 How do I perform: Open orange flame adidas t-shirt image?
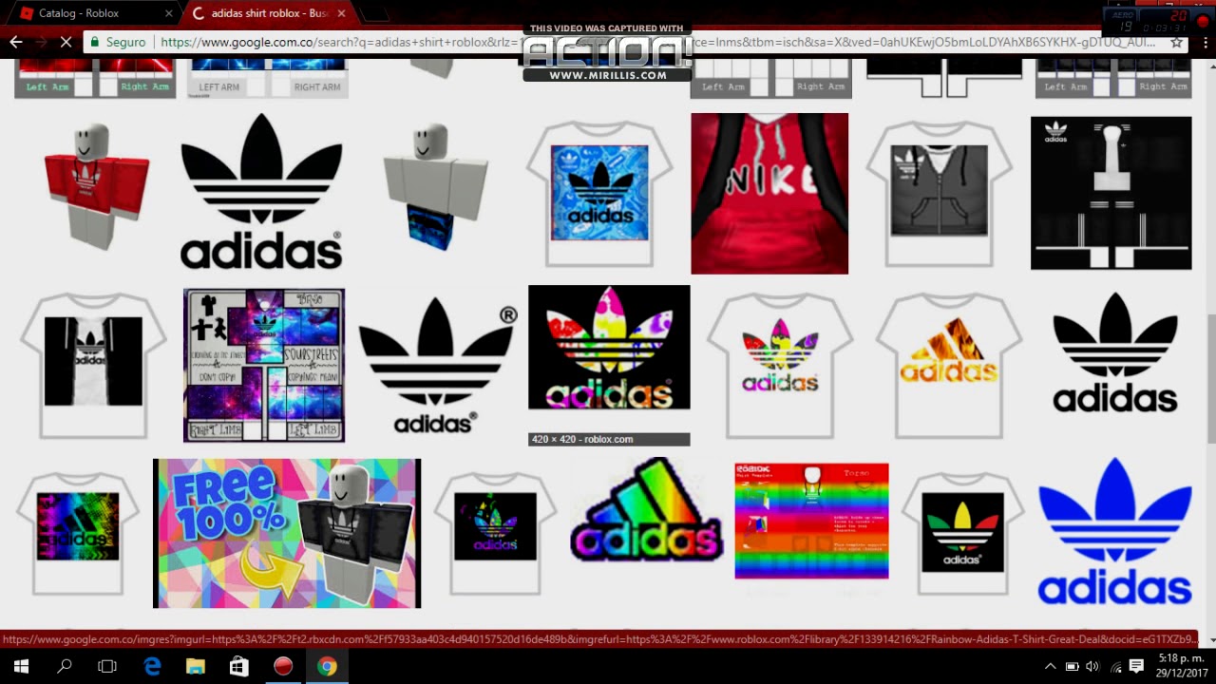[949, 366]
